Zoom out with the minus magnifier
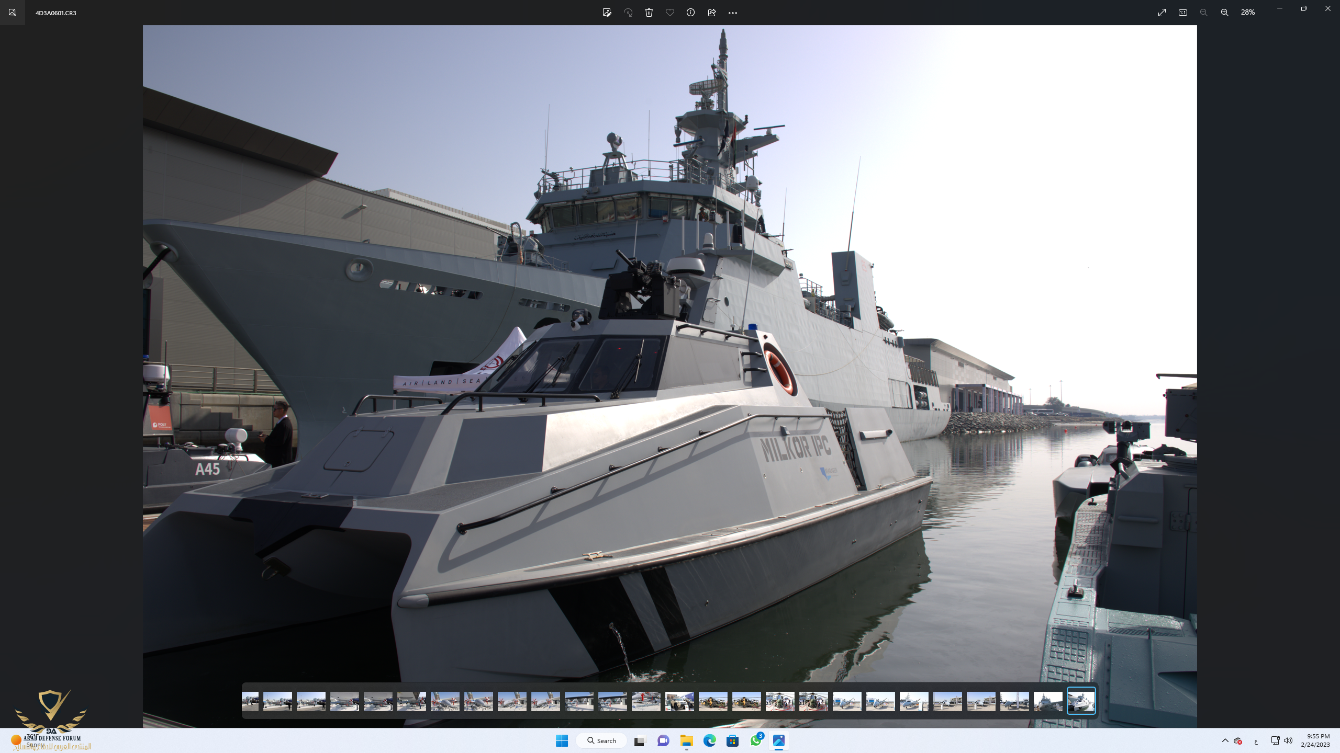Viewport: 1340px width, 753px height. pyautogui.click(x=1204, y=13)
